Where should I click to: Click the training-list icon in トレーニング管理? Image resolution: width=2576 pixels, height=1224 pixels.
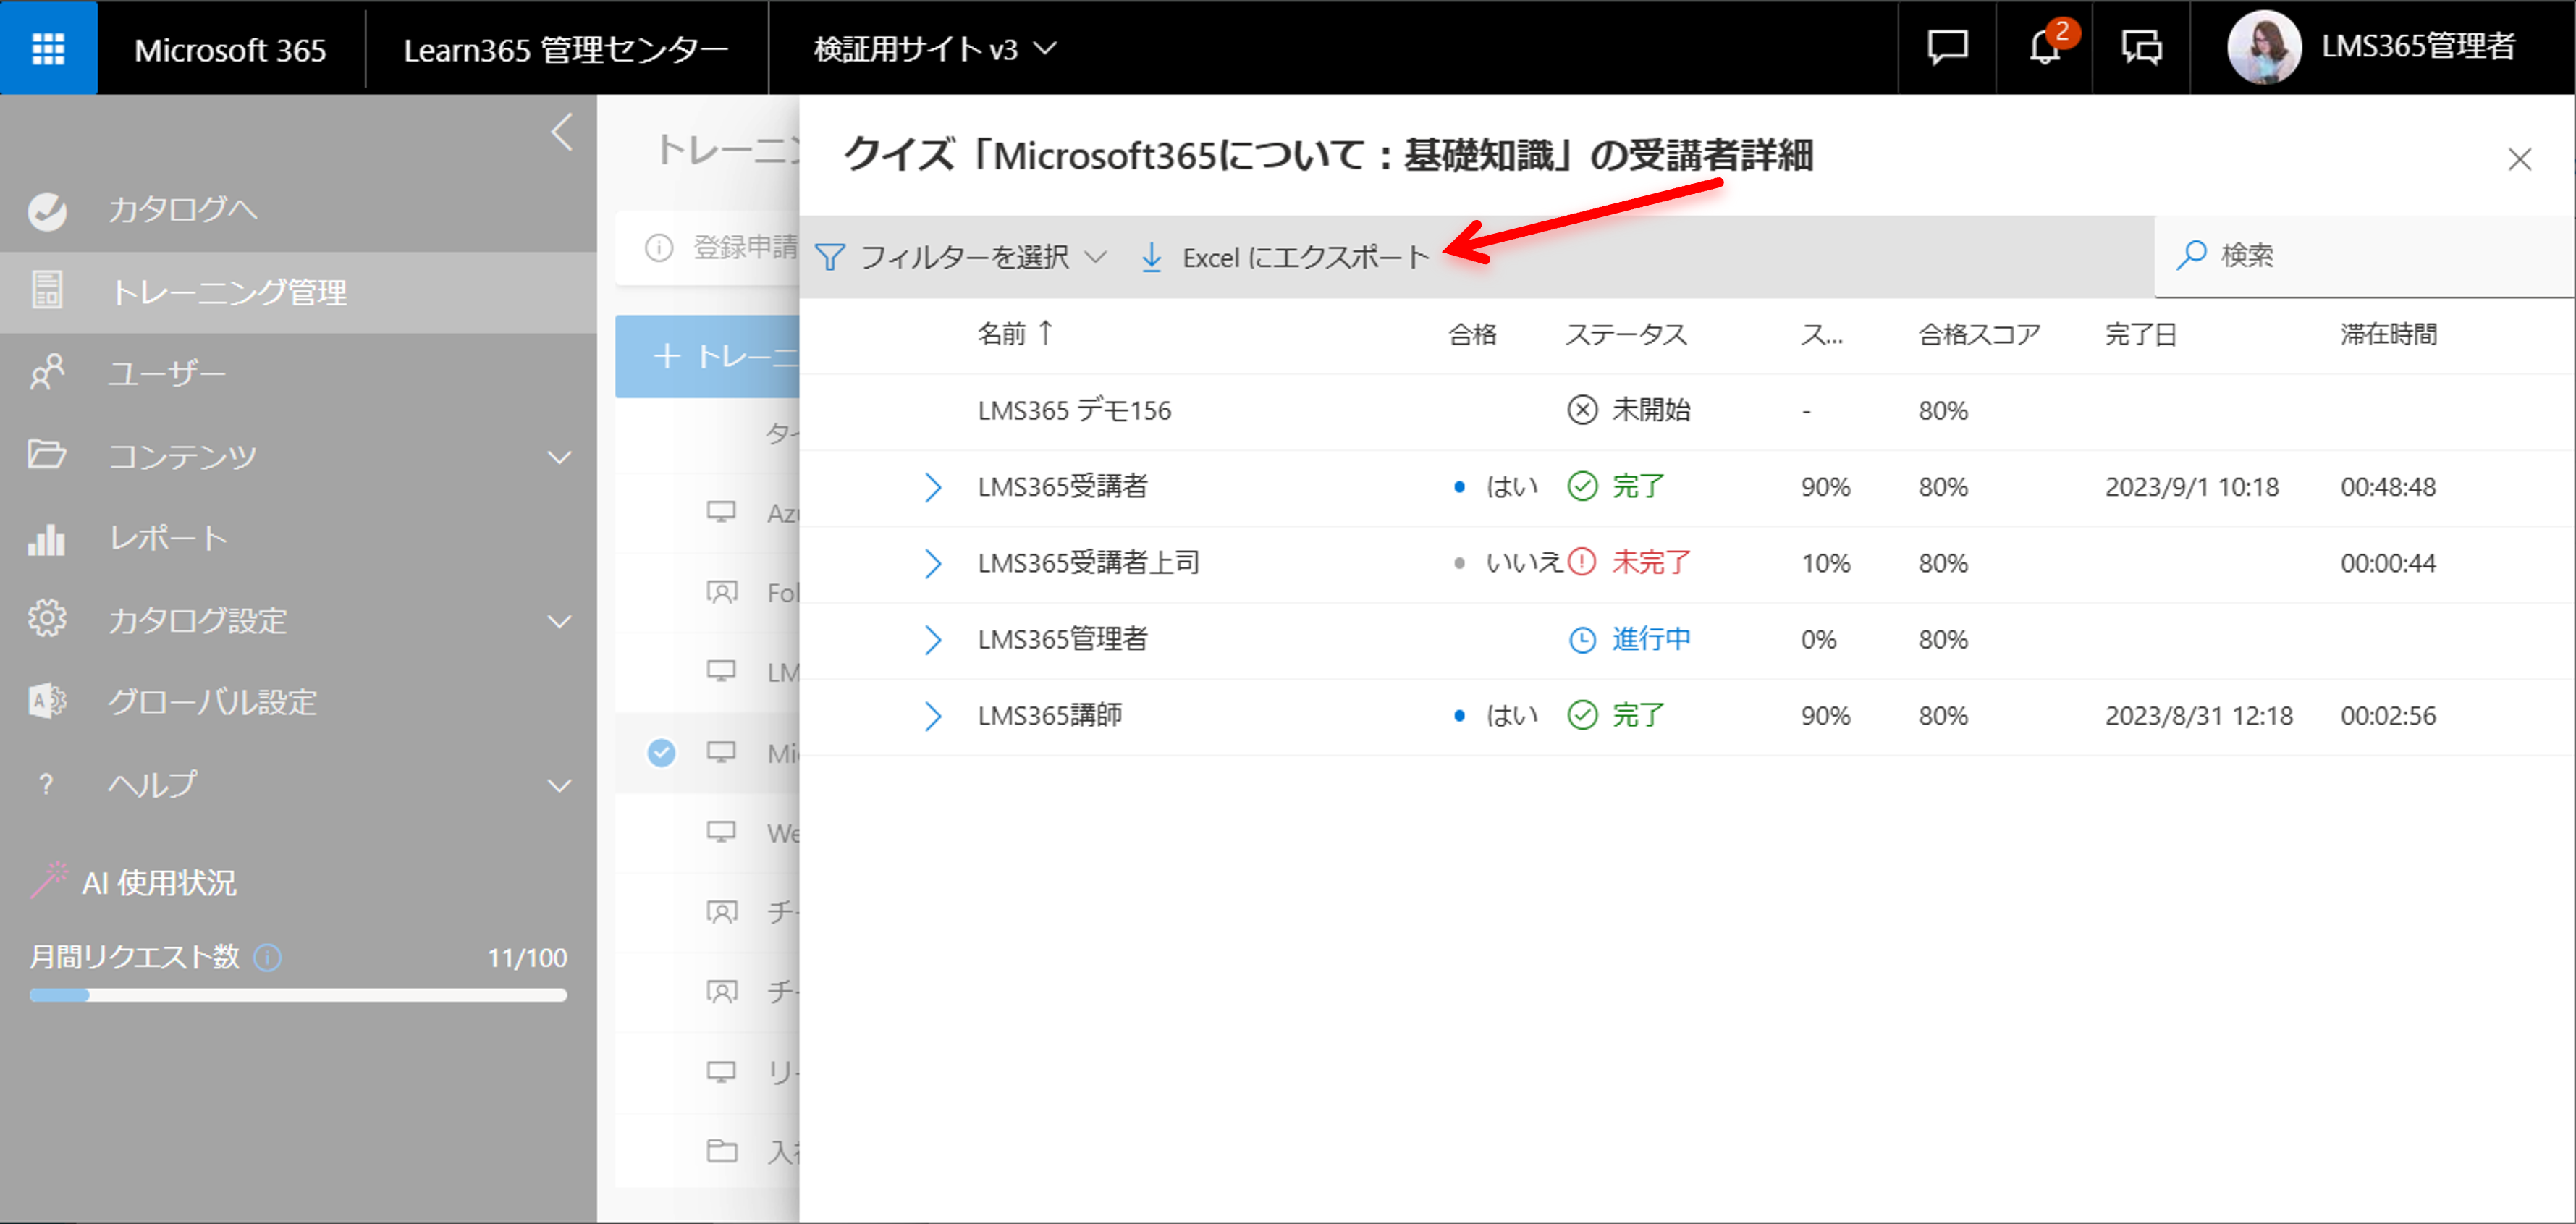click(x=47, y=290)
